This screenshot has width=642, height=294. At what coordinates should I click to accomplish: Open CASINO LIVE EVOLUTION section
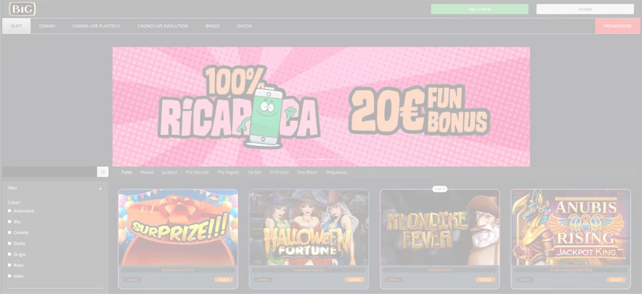coord(163,26)
